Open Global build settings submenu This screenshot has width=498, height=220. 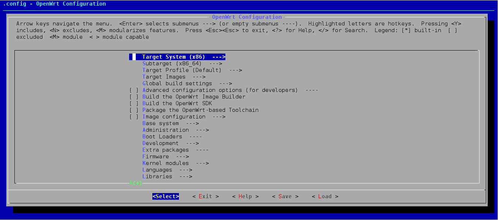tap(187, 83)
